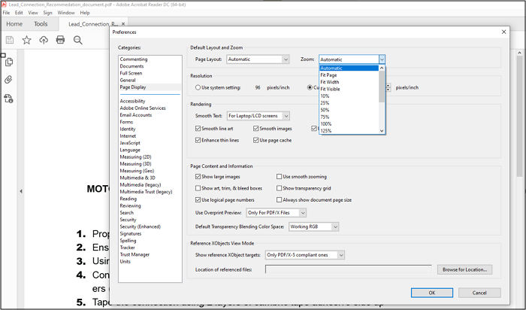The image size is (526, 310).
Task: Select Trust Manager category
Action: (135, 254)
